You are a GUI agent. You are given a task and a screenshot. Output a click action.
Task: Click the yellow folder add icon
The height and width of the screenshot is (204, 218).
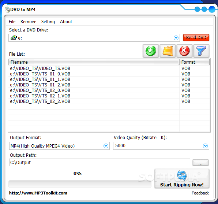(x=168, y=51)
